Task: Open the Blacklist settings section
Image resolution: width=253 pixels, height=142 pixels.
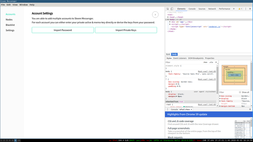Action: click(10, 25)
